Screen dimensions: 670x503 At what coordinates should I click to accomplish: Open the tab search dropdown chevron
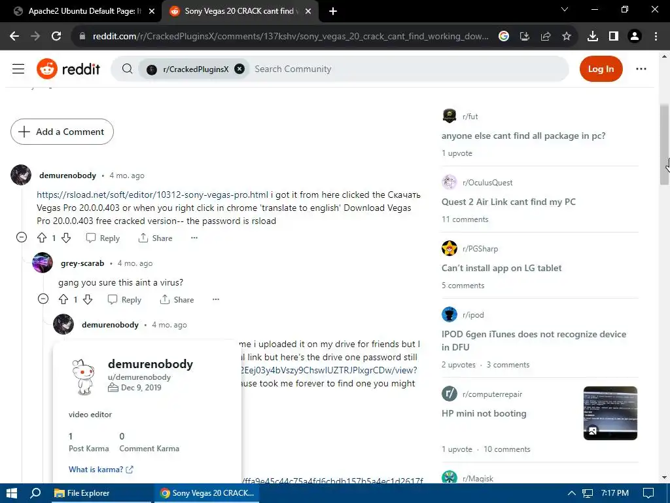tap(565, 9)
